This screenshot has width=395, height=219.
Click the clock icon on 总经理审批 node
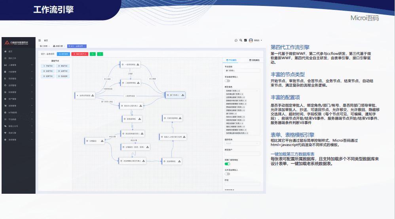click(164, 161)
